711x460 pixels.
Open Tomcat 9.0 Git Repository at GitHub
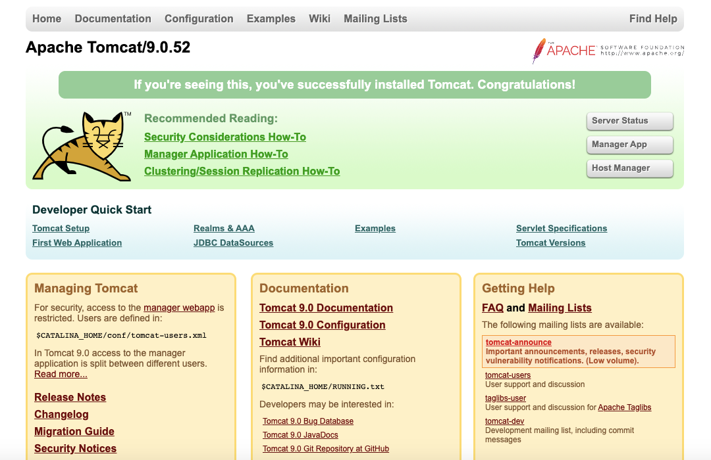click(326, 449)
